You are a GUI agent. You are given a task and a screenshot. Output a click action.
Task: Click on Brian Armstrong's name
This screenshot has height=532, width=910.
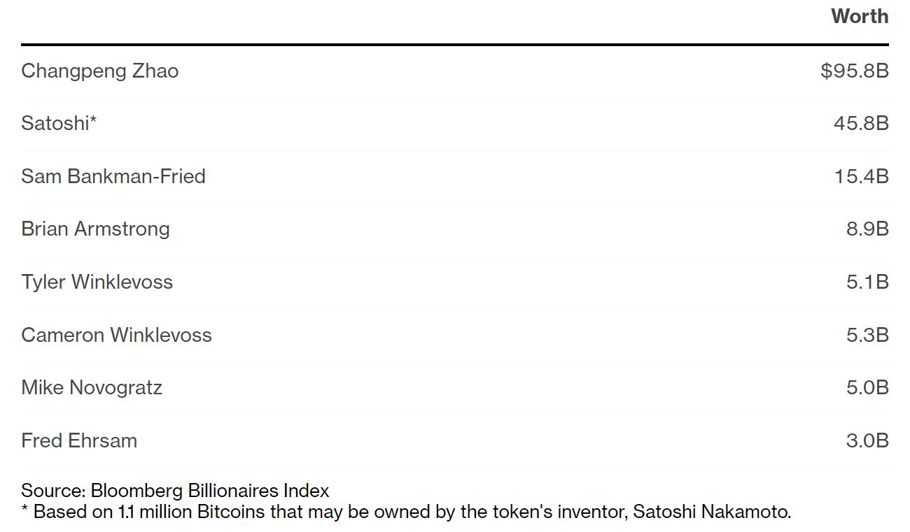95,229
